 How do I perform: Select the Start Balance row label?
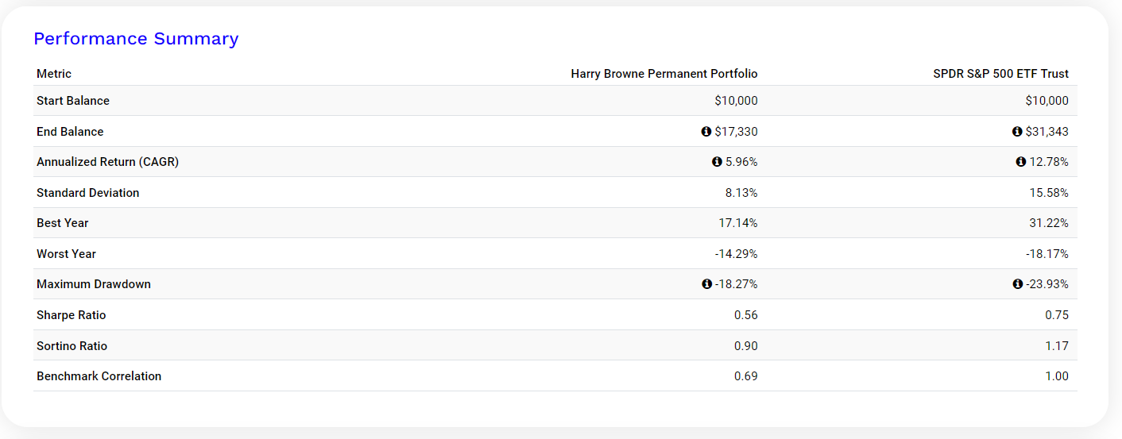point(73,101)
